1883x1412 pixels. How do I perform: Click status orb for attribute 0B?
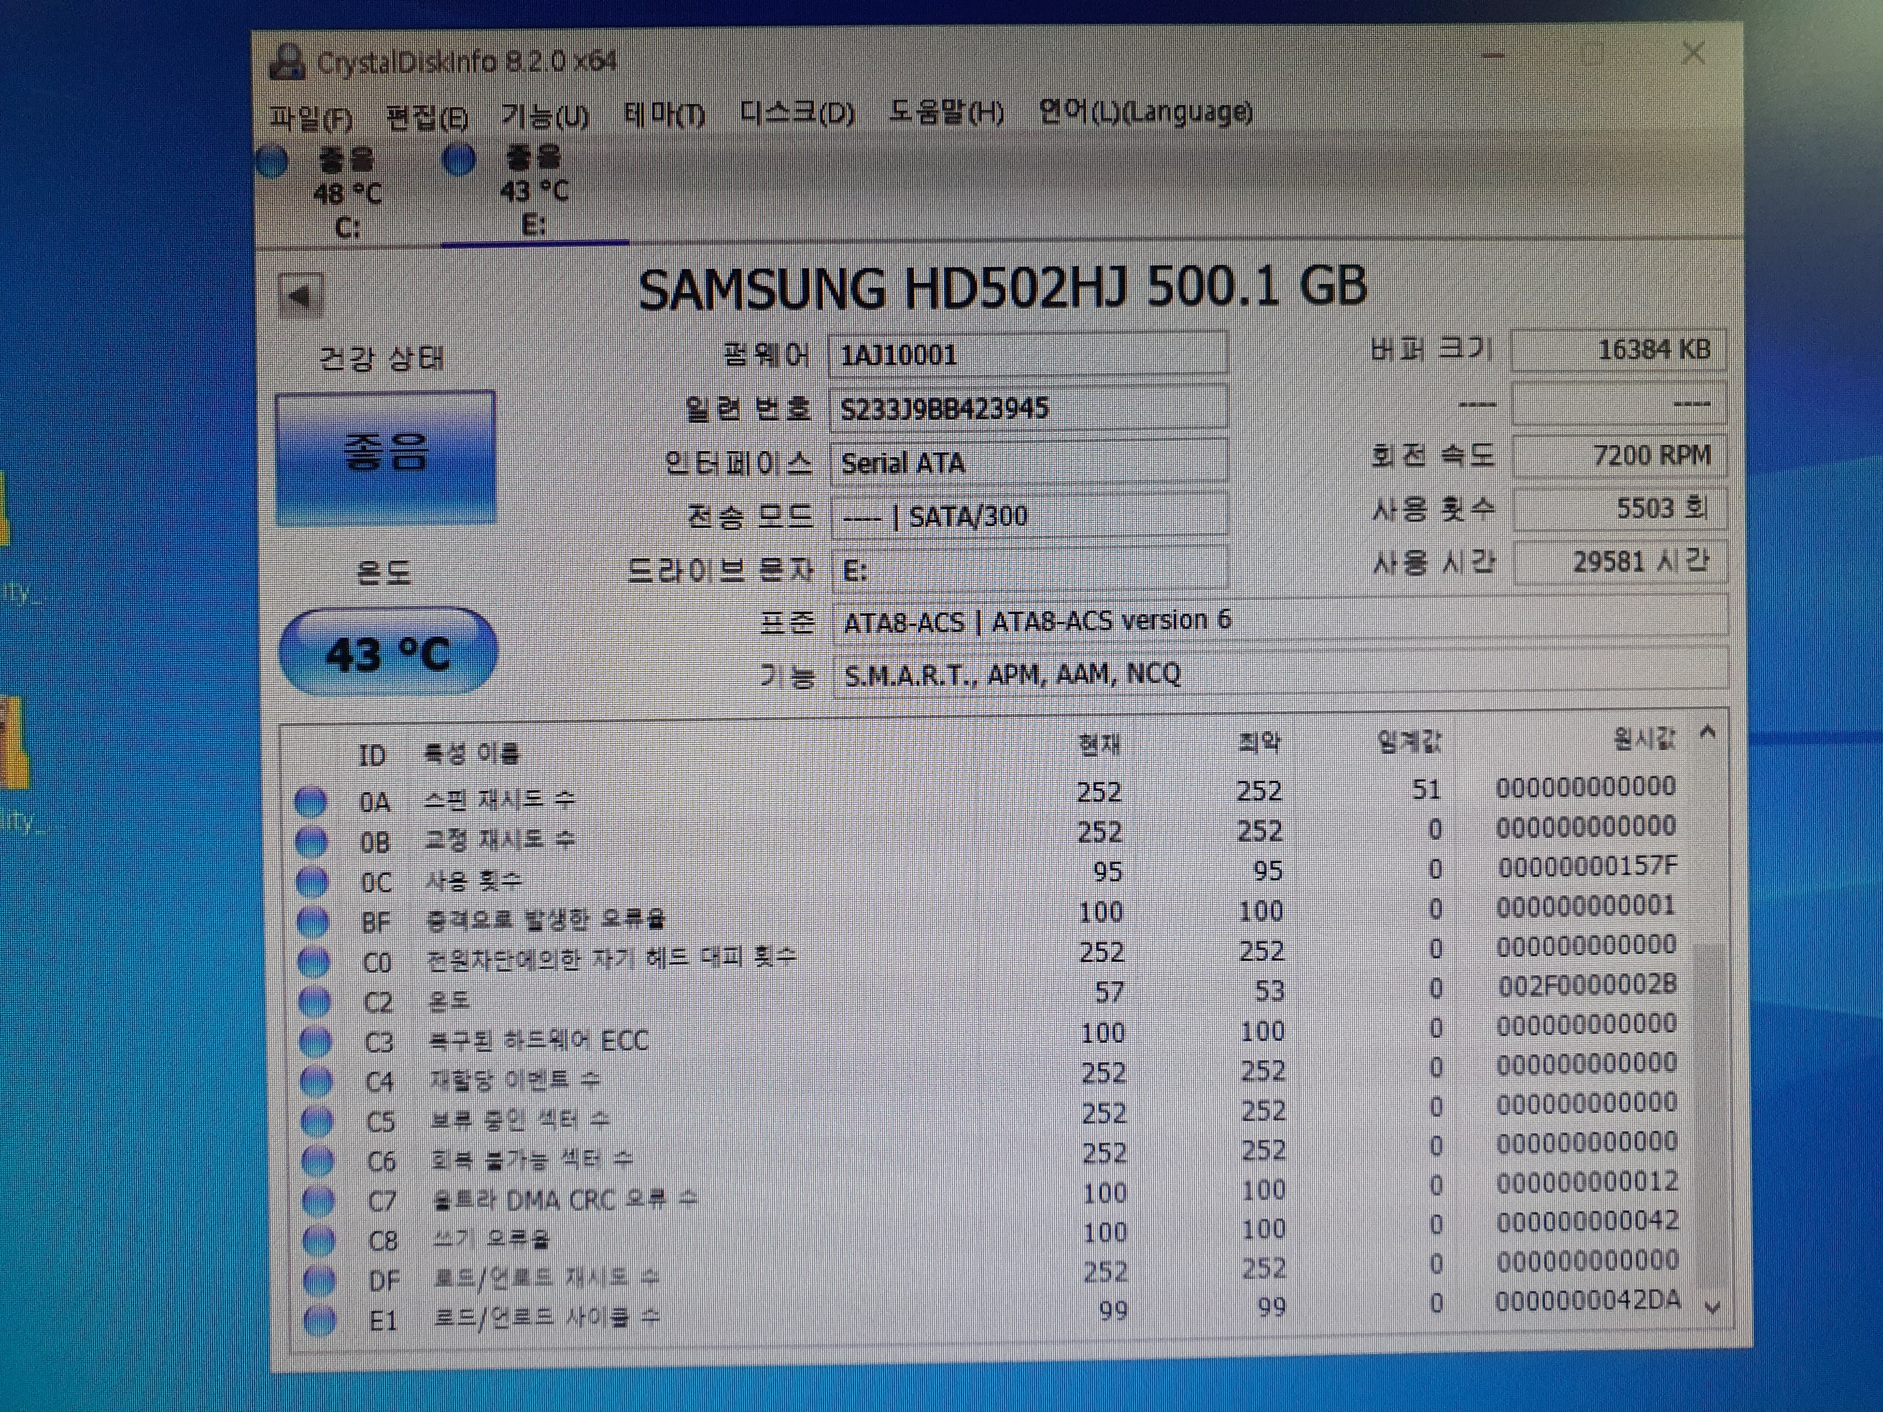[x=311, y=841]
